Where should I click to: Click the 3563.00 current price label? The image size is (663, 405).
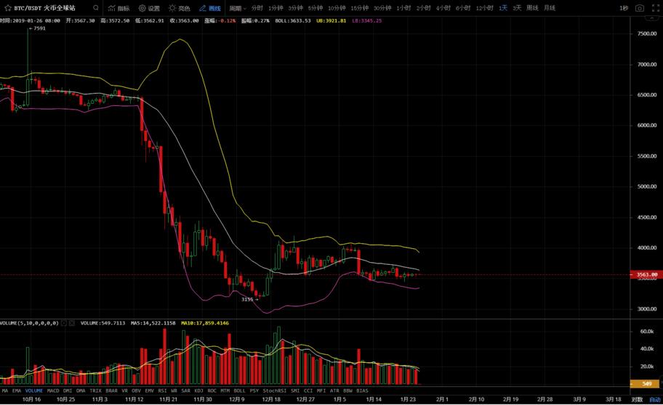tap(646, 274)
